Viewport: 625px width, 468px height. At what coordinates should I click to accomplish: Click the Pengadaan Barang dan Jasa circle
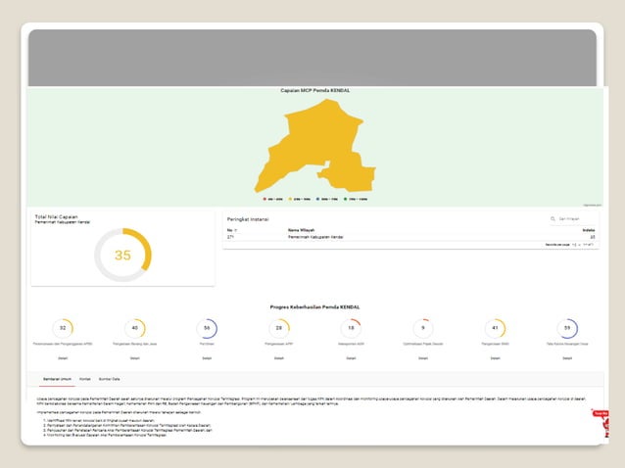pos(135,329)
